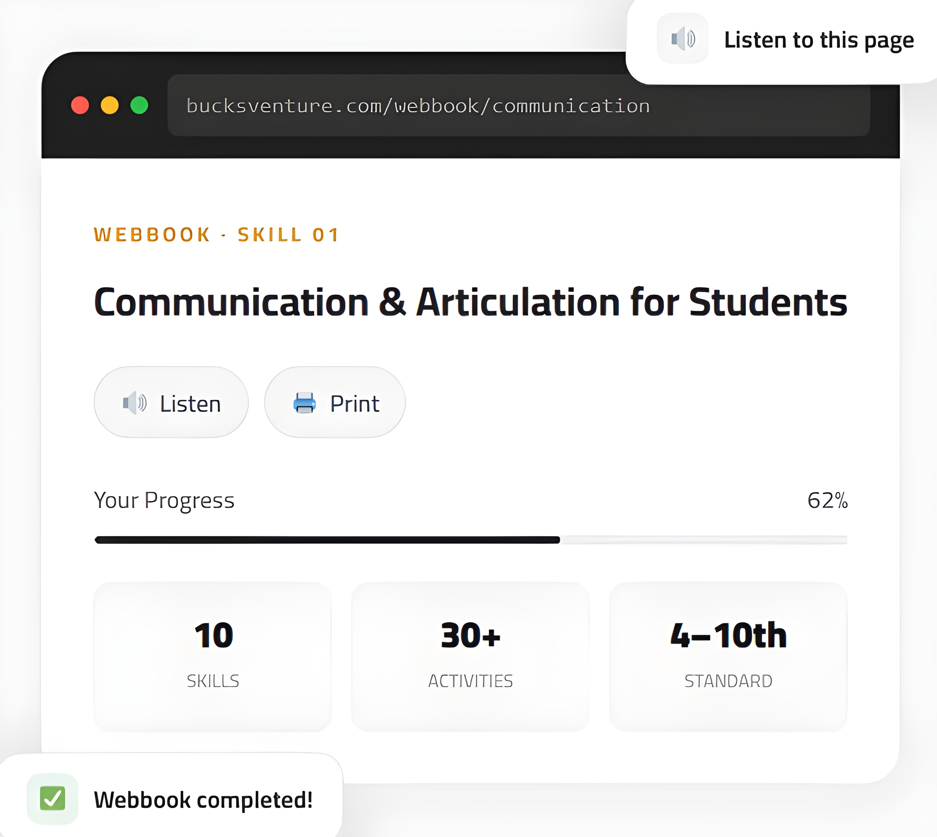Click the filled part of the progress bar
The image size is (937, 837).
click(327, 540)
